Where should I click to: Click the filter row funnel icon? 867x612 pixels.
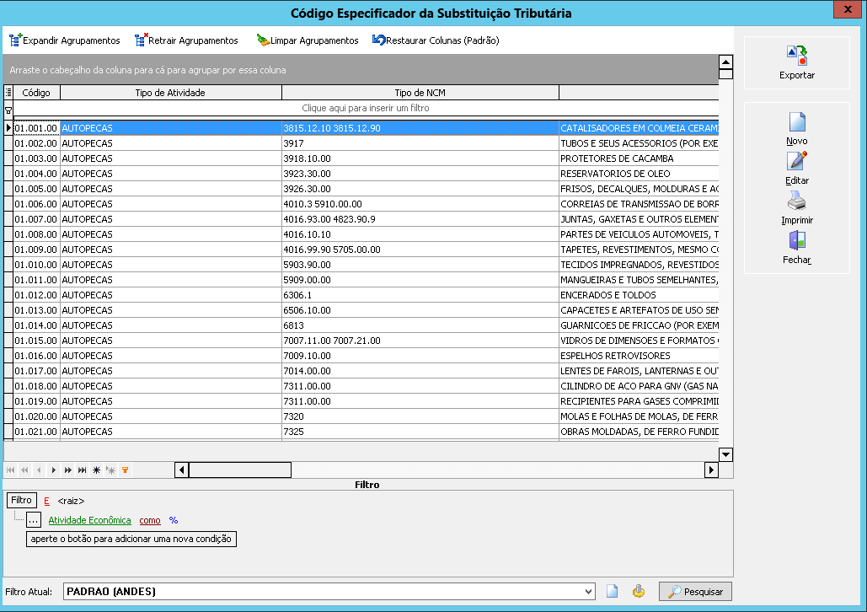click(x=8, y=110)
